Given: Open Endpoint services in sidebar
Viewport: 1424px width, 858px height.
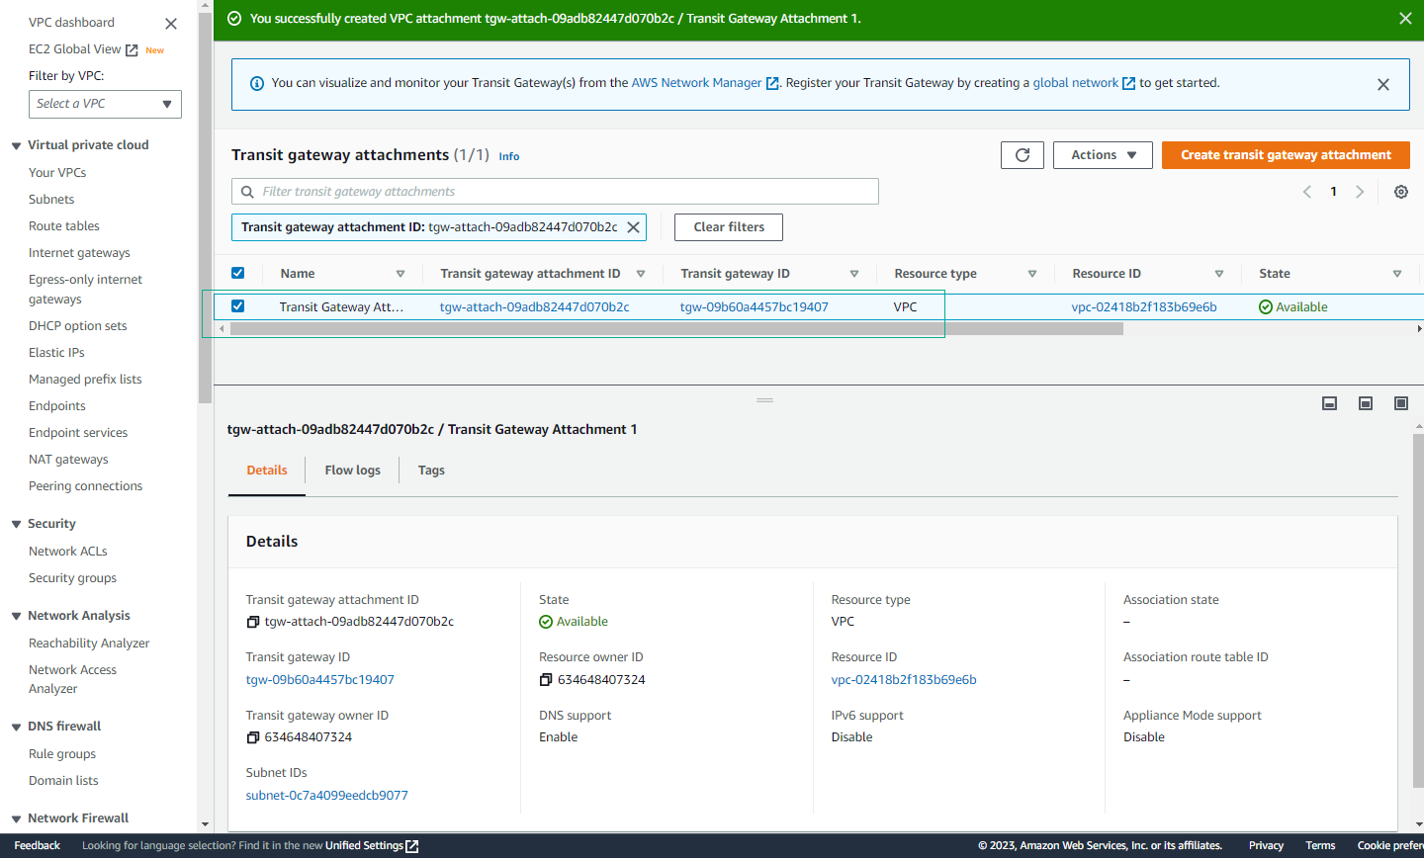Looking at the screenshot, I should (x=78, y=433).
